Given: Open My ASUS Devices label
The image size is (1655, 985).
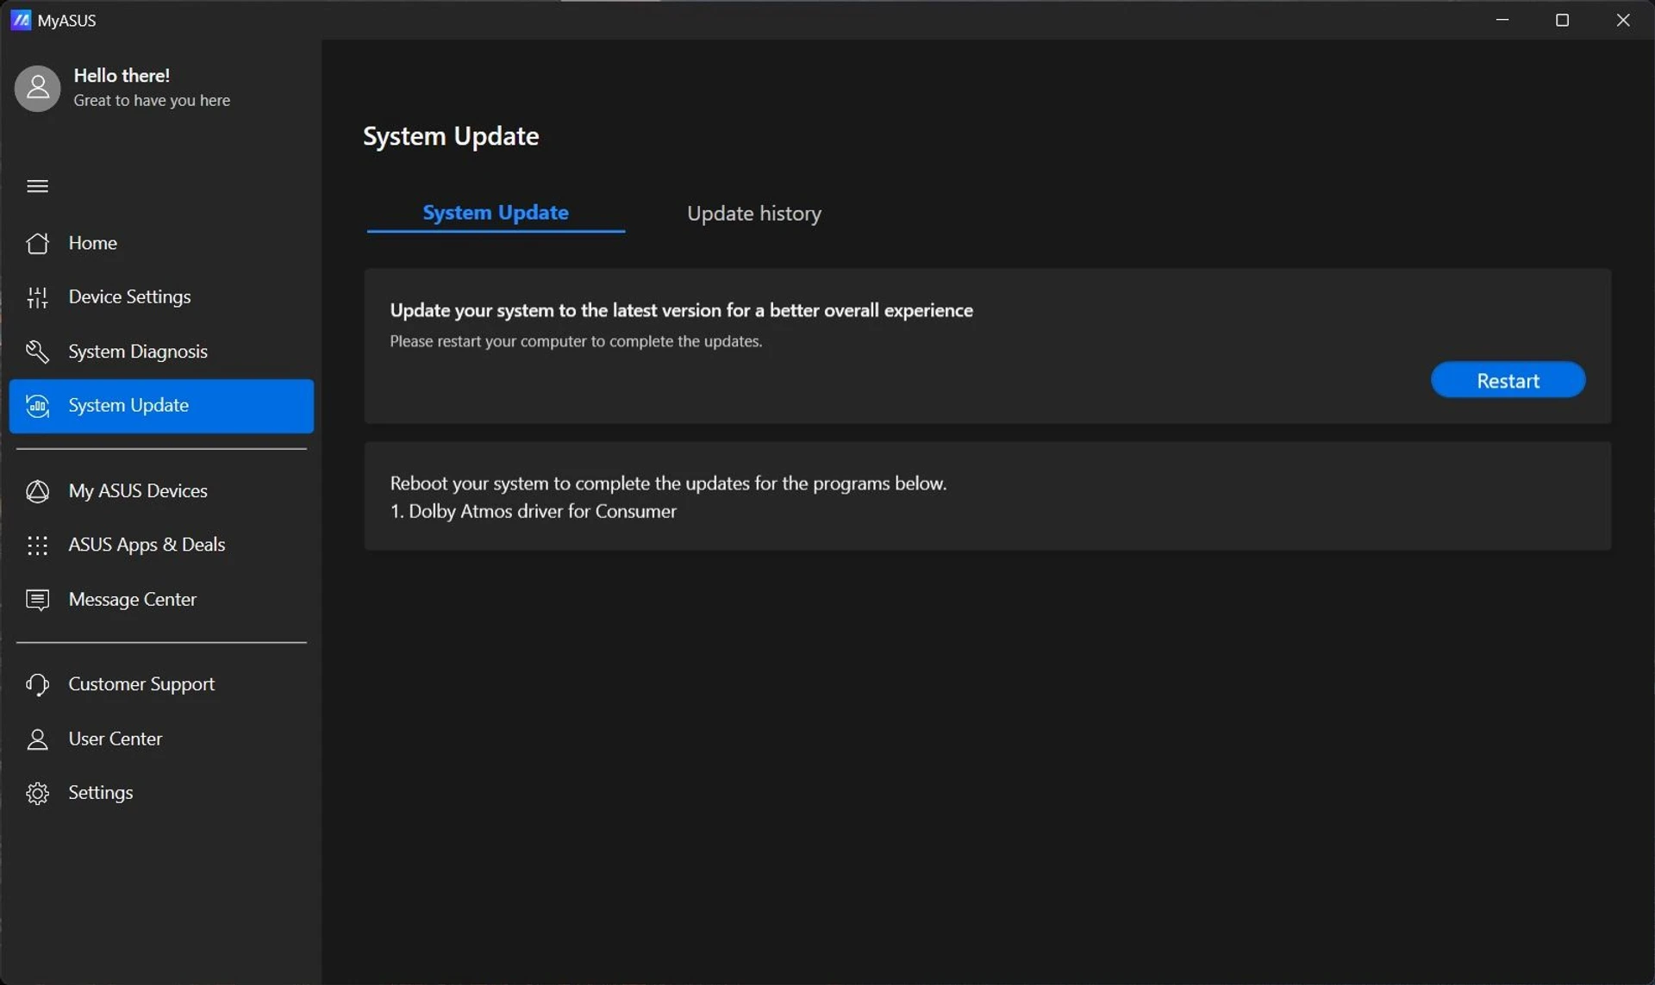Looking at the screenshot, I should pyautogui.click(x=138, y=490).
